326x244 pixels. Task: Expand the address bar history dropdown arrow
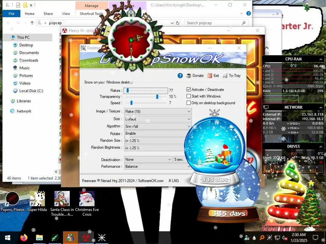[172, 23]
